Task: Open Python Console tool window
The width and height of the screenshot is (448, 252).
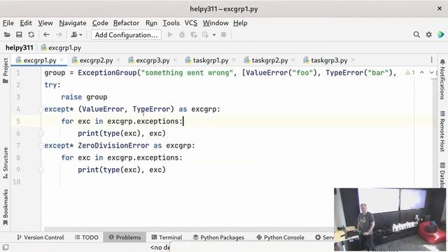Action: coord(280,237)
